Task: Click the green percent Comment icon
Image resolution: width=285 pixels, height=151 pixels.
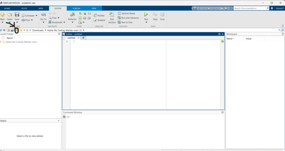Action: coord(80,13)
